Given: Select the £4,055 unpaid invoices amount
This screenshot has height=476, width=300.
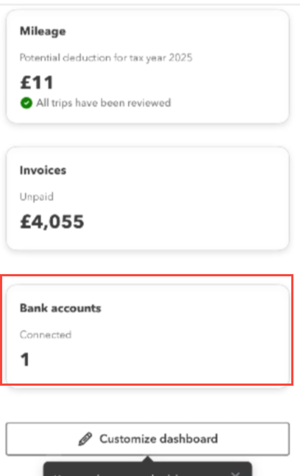Looking at the screenshot, I should coord(52,222).
